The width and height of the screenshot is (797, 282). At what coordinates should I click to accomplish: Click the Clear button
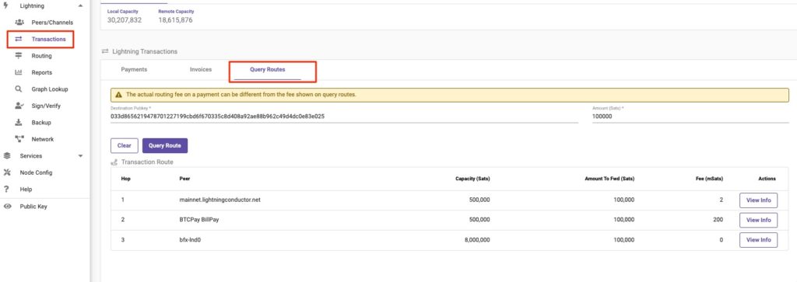click(x=124, y=145)
